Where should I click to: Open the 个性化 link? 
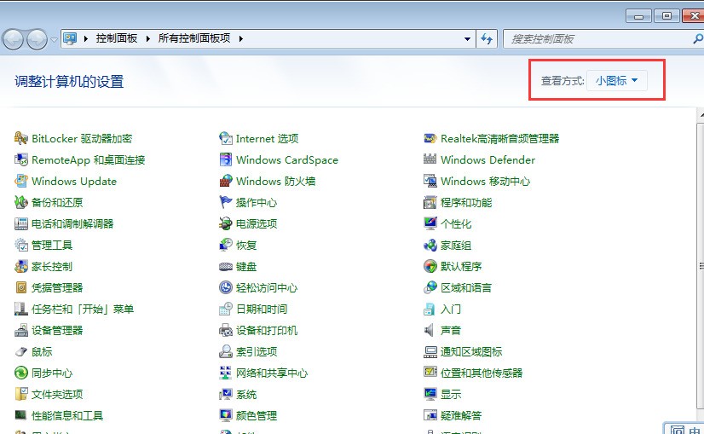[x=456, y=223]
